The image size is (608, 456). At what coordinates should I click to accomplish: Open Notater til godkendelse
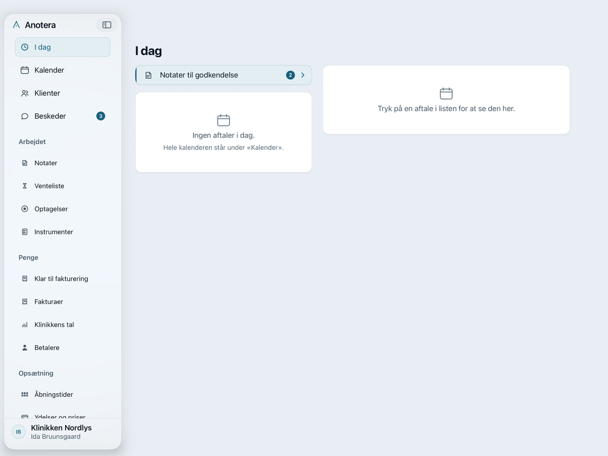click(x=223, y=75)
